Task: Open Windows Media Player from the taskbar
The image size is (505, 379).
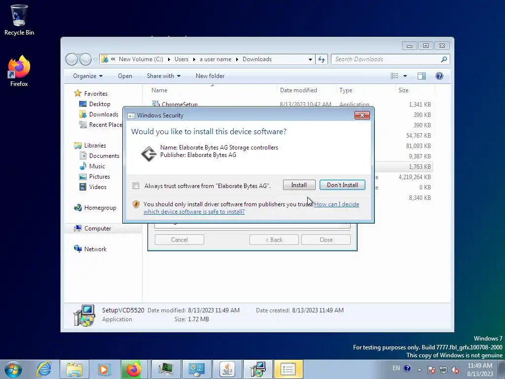Action: [104, 369]
